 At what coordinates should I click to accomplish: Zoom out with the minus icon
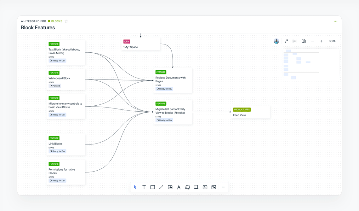(312, 41)
